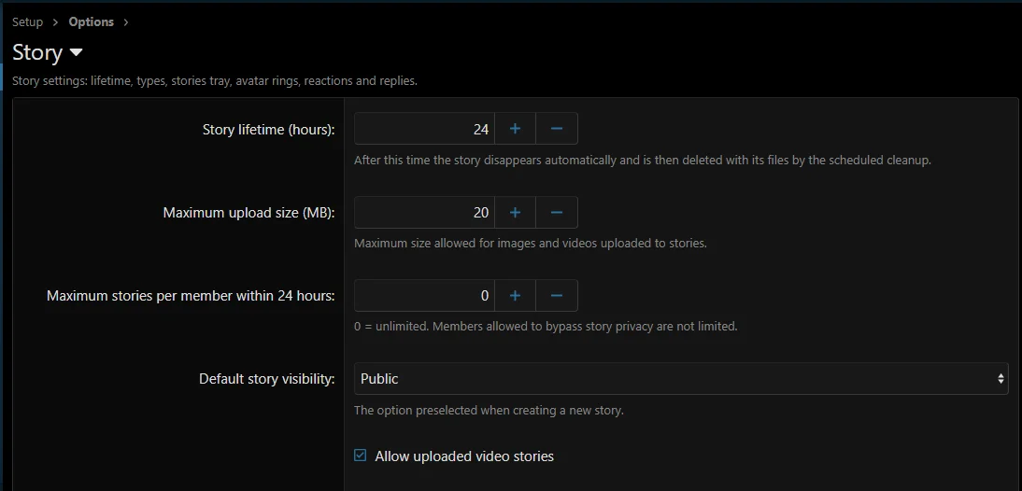Decrease the Story lifetime hours value
This screenshot has height=491, width=1022.
coord(557,128)
